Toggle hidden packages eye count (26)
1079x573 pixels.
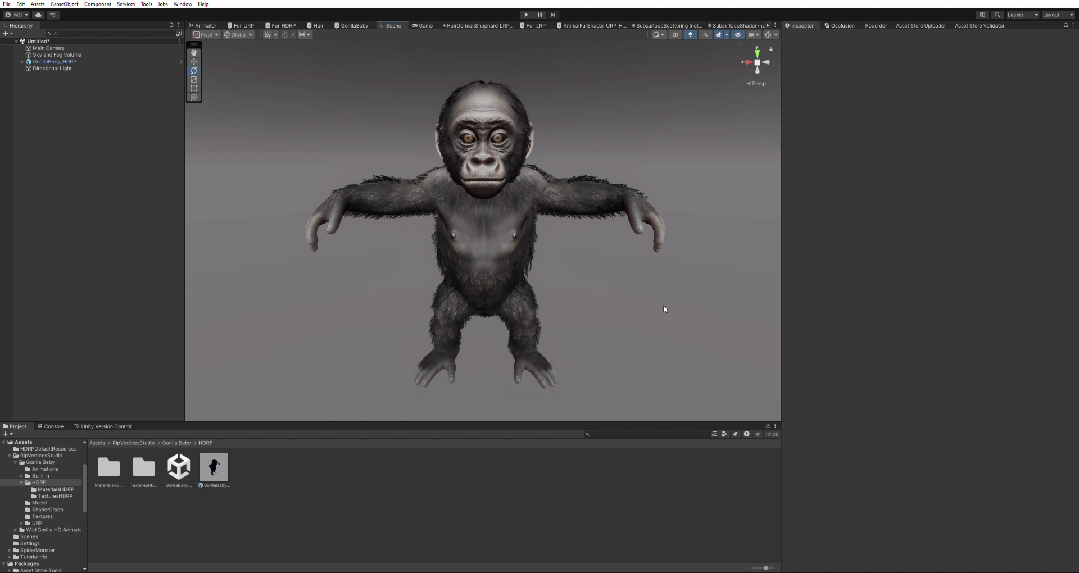pos(772,434)
